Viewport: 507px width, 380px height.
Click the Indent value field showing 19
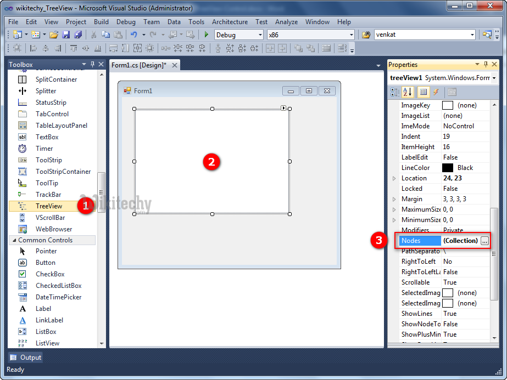[465, 137]
